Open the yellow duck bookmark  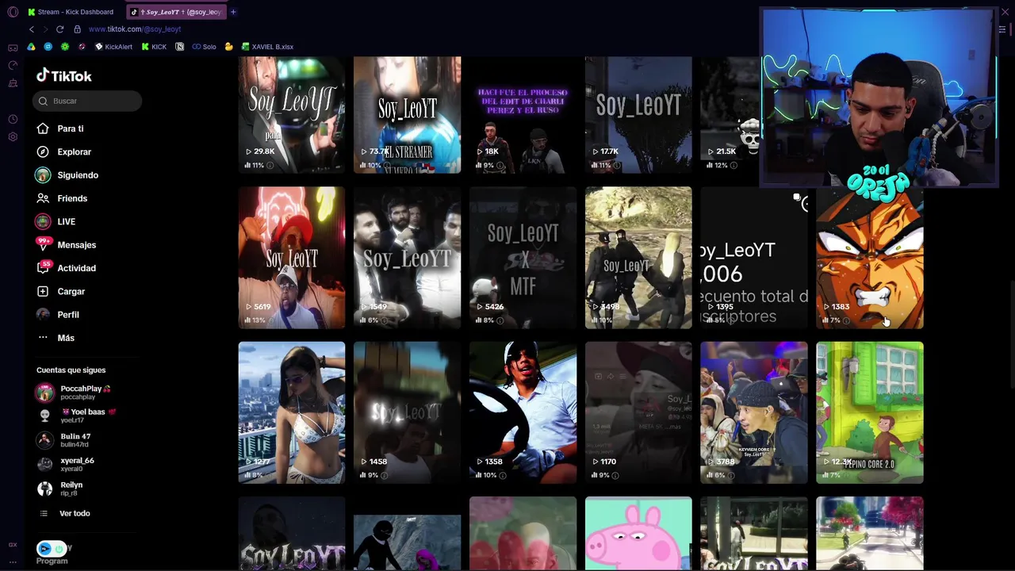[x=228, y=47]
